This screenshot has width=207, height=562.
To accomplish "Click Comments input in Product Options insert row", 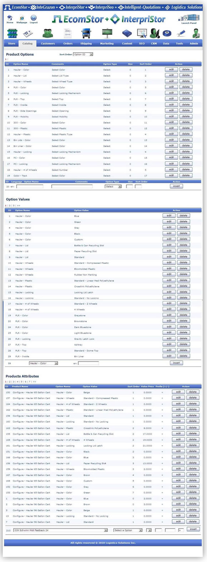I will 72,186.
